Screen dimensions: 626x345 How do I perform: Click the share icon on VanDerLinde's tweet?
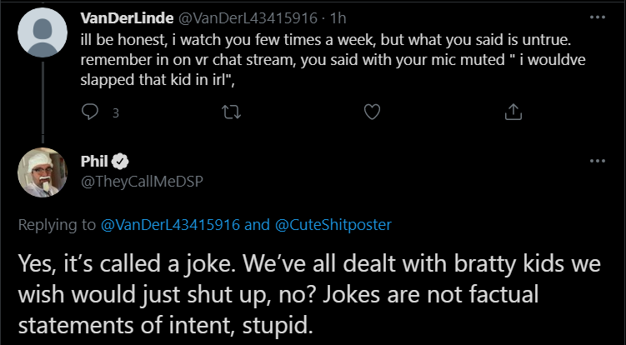point(513,112)
